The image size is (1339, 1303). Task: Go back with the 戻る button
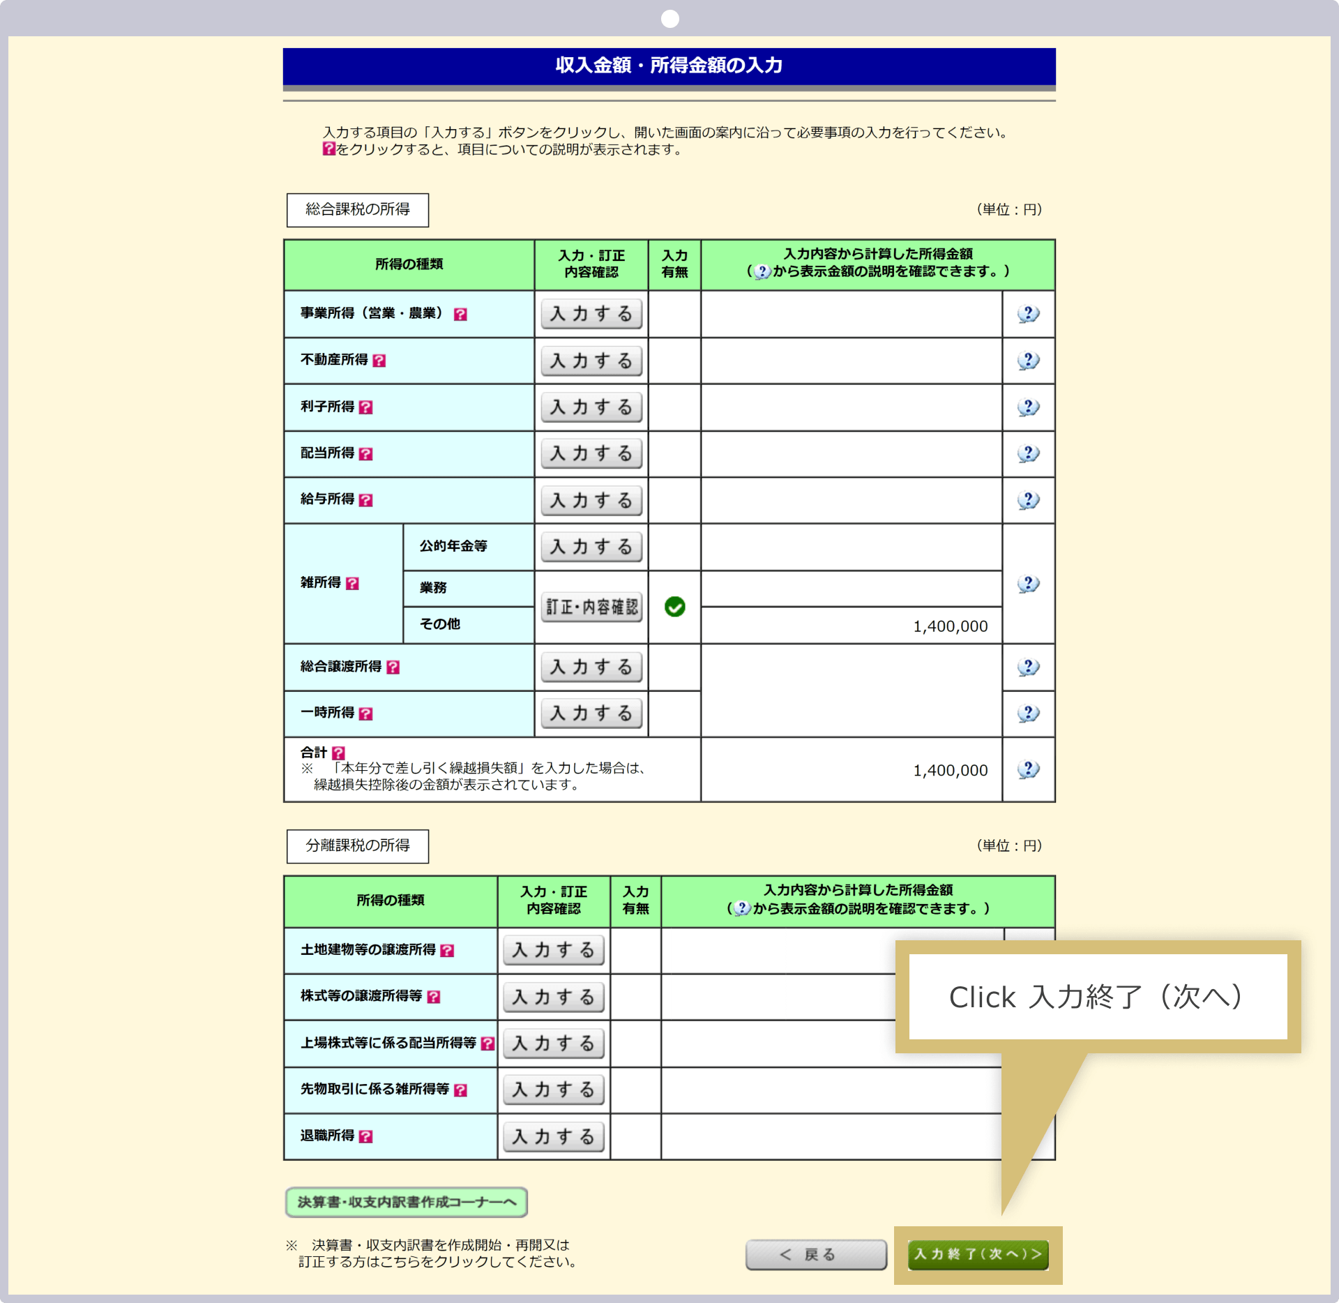tap(816, 1255)
